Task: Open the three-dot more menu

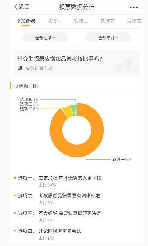Action: pyautogui.click(x=134, y=7)
